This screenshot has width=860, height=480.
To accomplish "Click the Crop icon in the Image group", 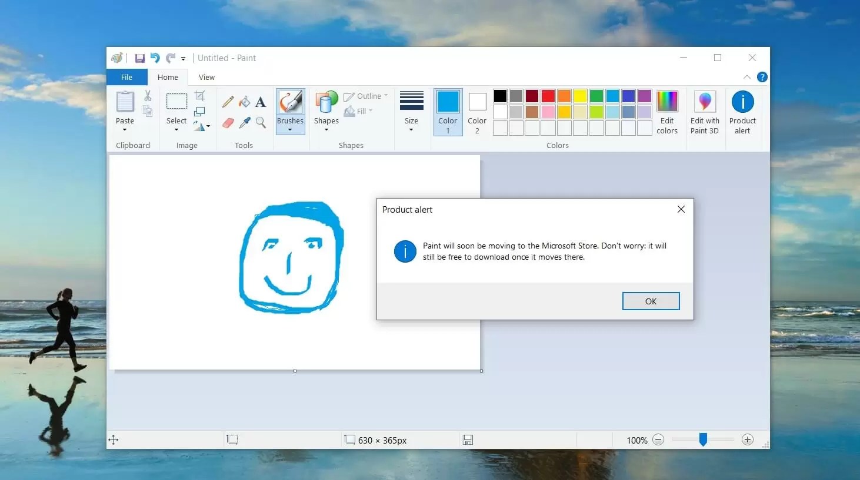I will (x=200, y=95).
